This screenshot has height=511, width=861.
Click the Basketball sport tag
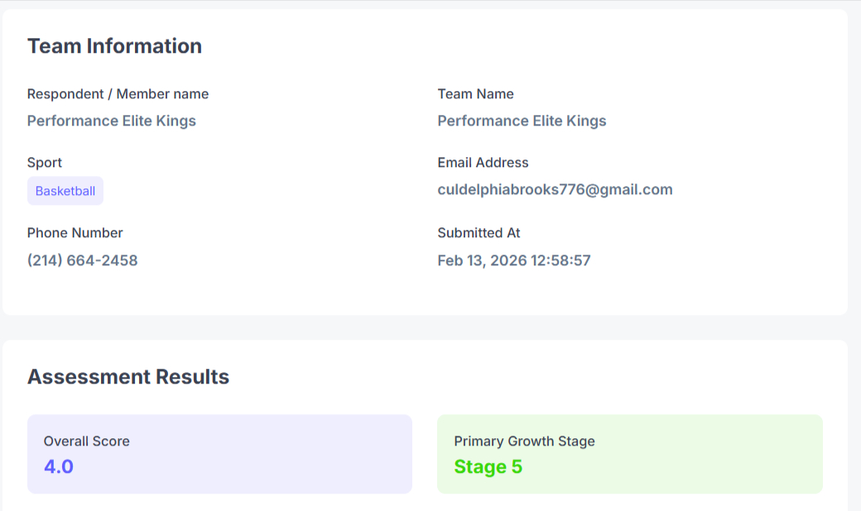[65, 191]
